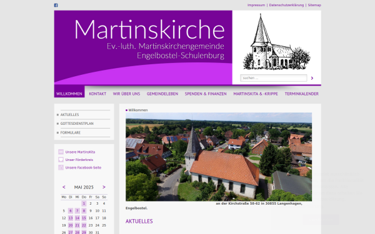Image resolution: width=375 pixels, height=234 pixels.
Task: Open the Wir über uns menu
Action: click(126, 94)
